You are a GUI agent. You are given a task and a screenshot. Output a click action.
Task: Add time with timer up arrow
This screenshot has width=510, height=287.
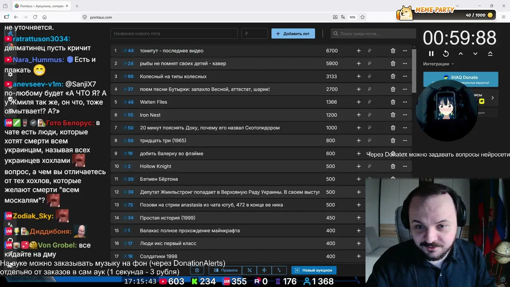coord(461,53)
